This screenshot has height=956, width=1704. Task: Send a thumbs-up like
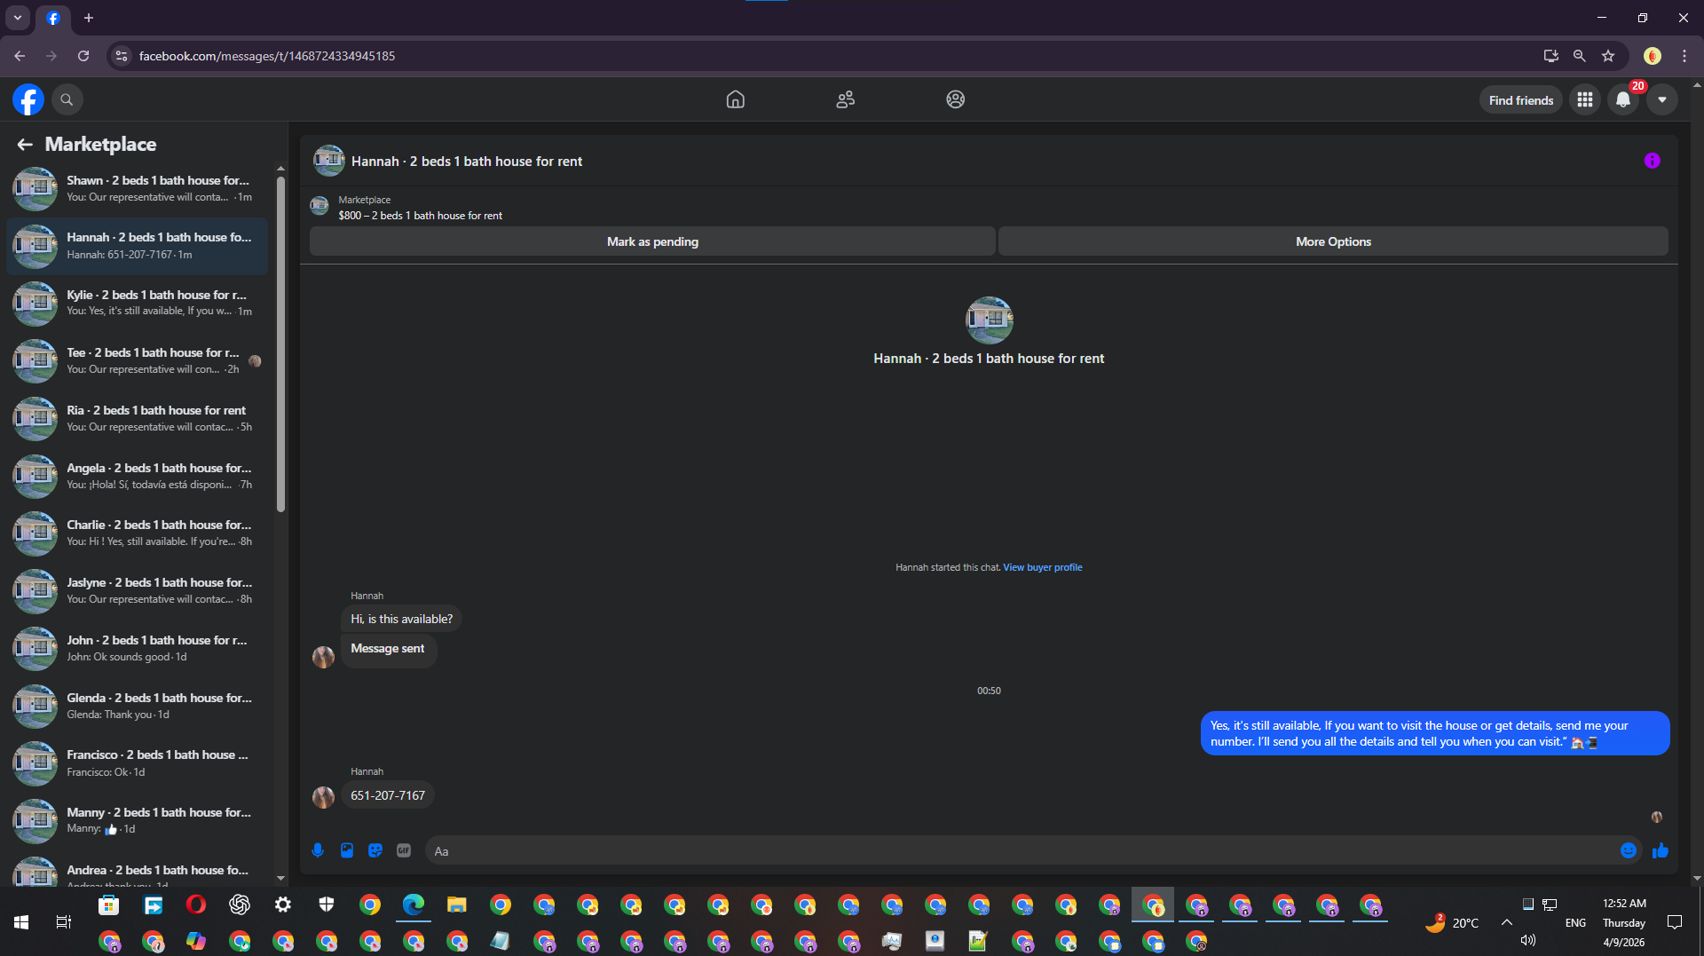click(x=1661, y=850)
